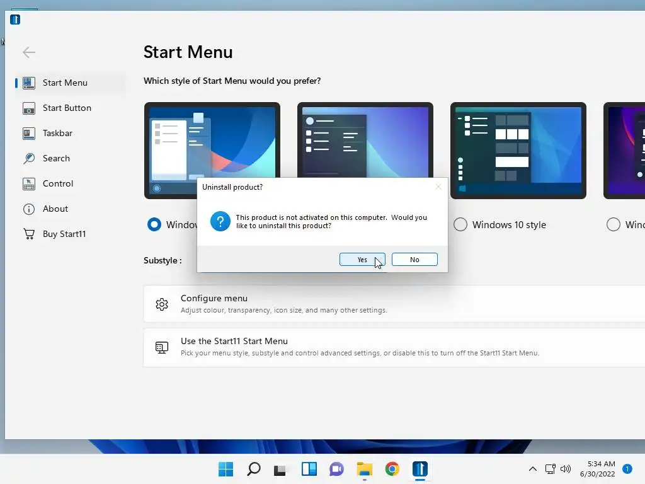645x484 pixels.
Task: Open Widgets from the taskbar
Action: (309, 469)
